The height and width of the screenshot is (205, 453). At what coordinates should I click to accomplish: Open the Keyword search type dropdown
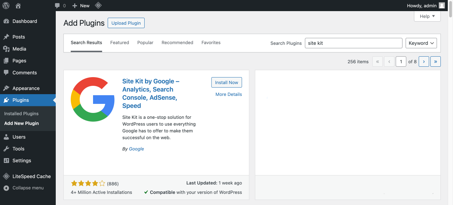421,43
